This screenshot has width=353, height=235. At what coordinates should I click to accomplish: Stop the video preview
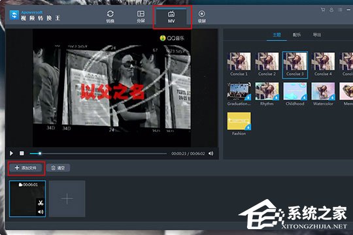pos(22,153)
